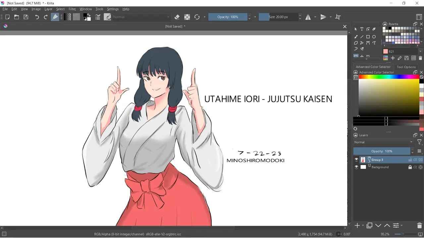This screenshot has width=424, height=238.
Task: Adjust the brush Opacity slider
Action: [x=228, y=17]
